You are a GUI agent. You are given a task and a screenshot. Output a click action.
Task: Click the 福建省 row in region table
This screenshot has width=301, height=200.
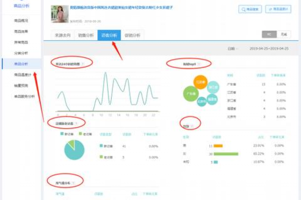[256, 109]
